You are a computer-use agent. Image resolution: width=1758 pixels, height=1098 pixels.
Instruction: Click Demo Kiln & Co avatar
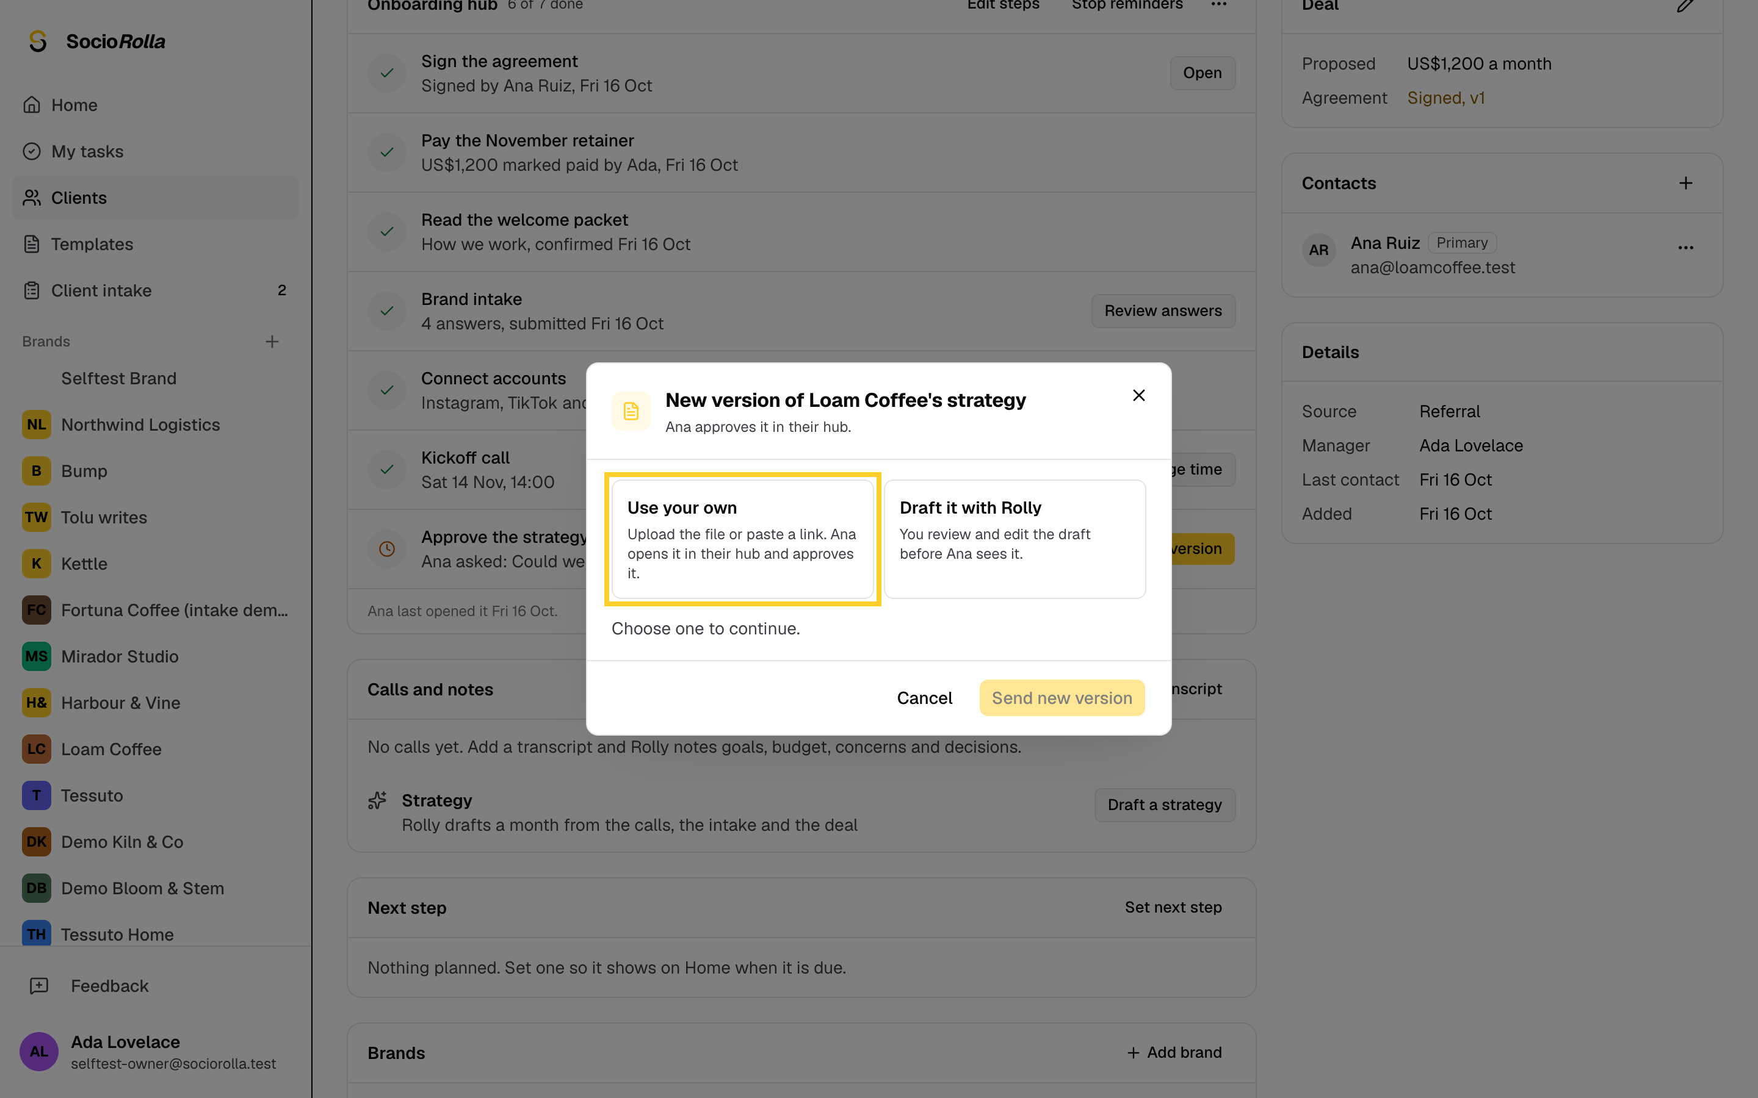click(37, 842)
